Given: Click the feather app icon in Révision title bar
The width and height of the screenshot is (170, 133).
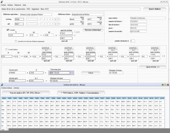Looking at the screenshot, I should (2, 2).
